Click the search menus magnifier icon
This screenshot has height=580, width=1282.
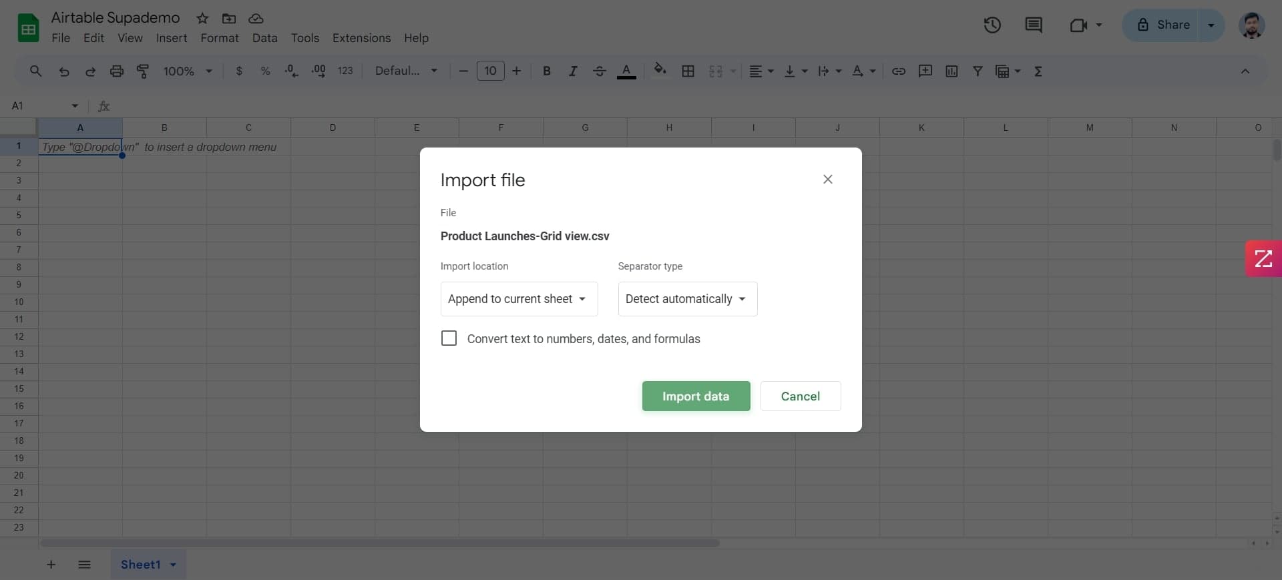[36, 71]
